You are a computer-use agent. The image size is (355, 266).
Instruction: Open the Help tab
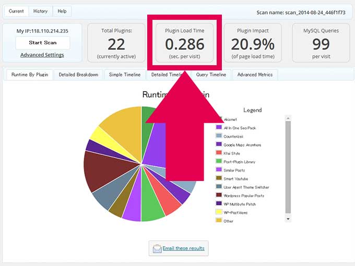[62, 11]
